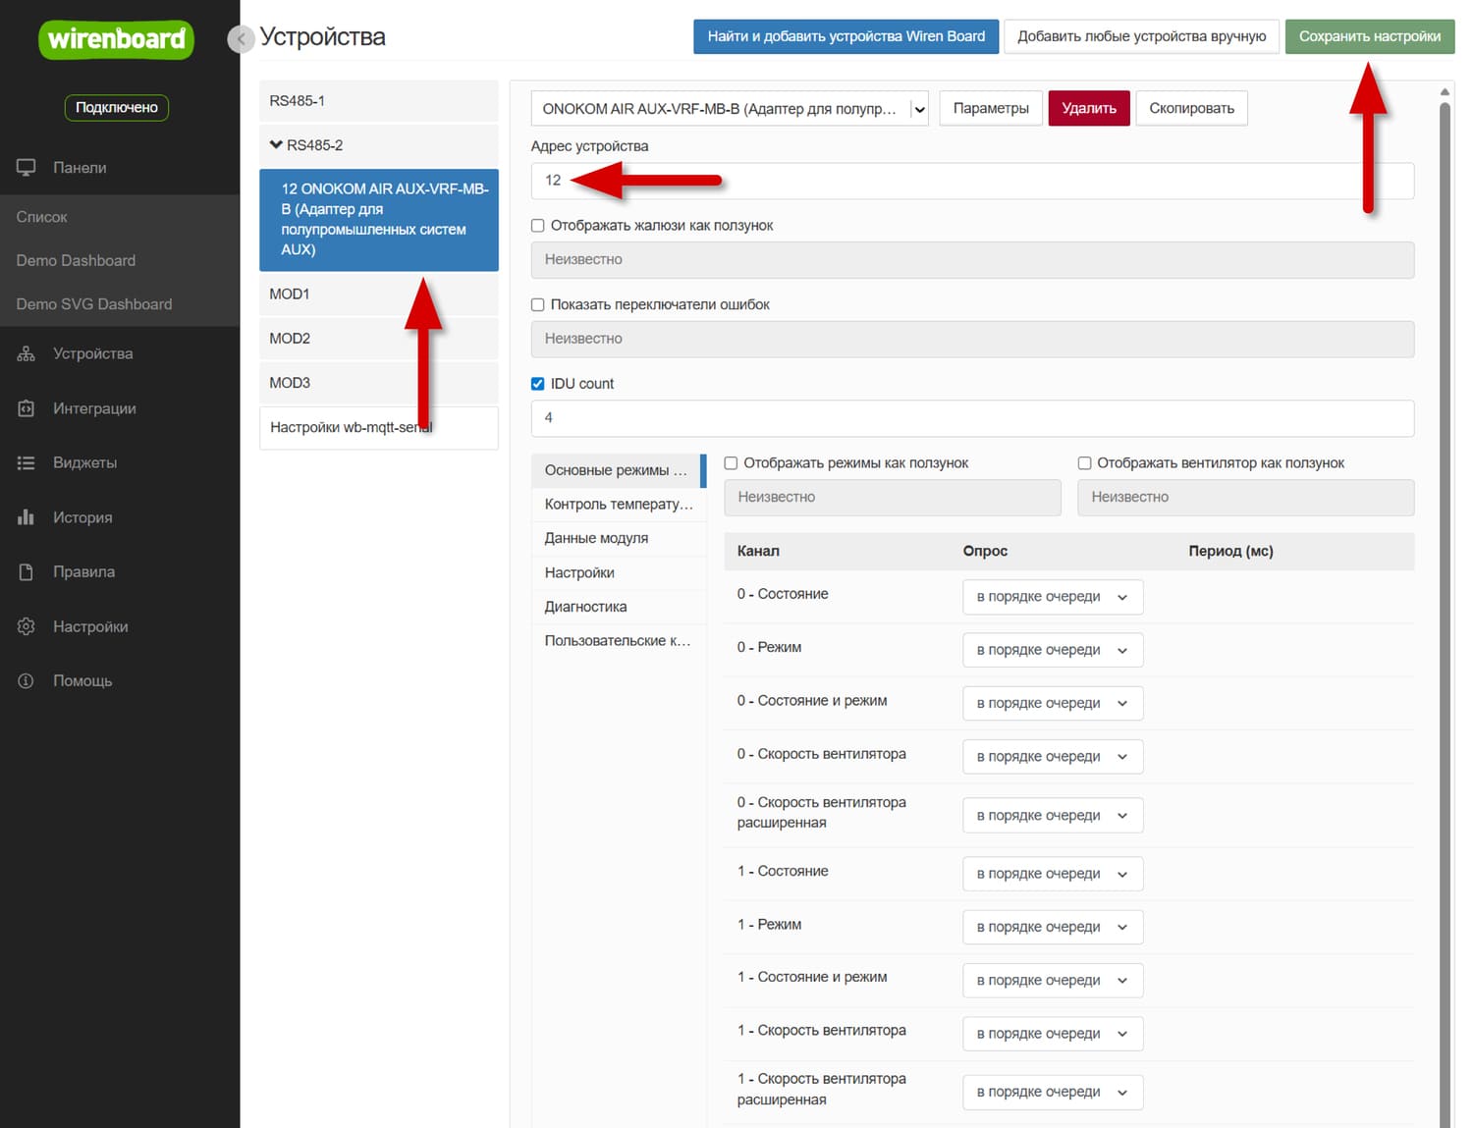Open Интеграции from the sidebar
The image size is (1473, 1128).
pyautogui.click(x=95, y=407)
